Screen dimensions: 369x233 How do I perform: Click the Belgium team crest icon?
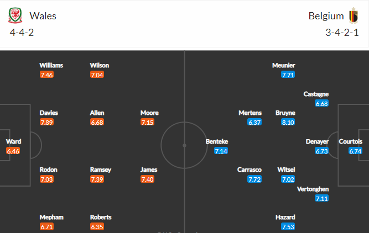click(x=354, y=15)
